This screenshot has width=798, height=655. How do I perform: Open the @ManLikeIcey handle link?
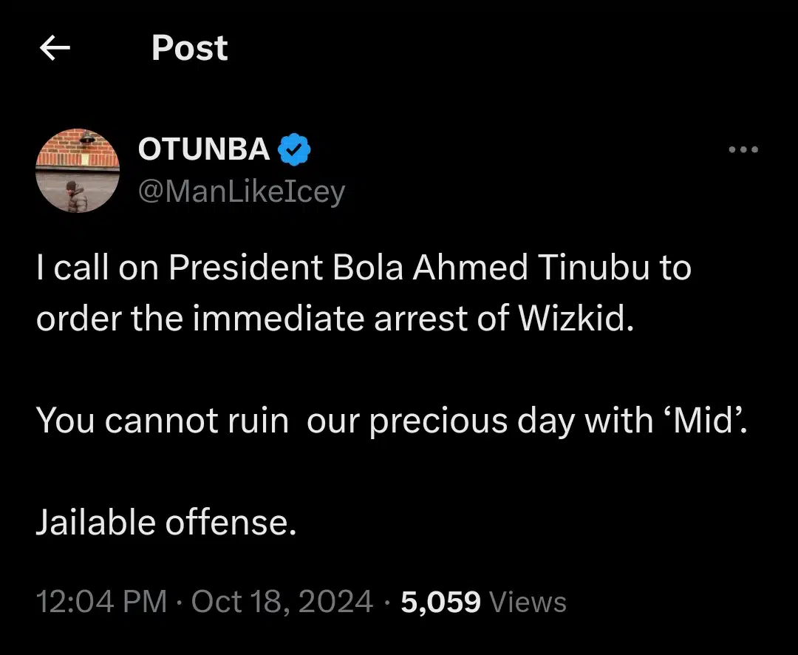[x=242, y=192]
